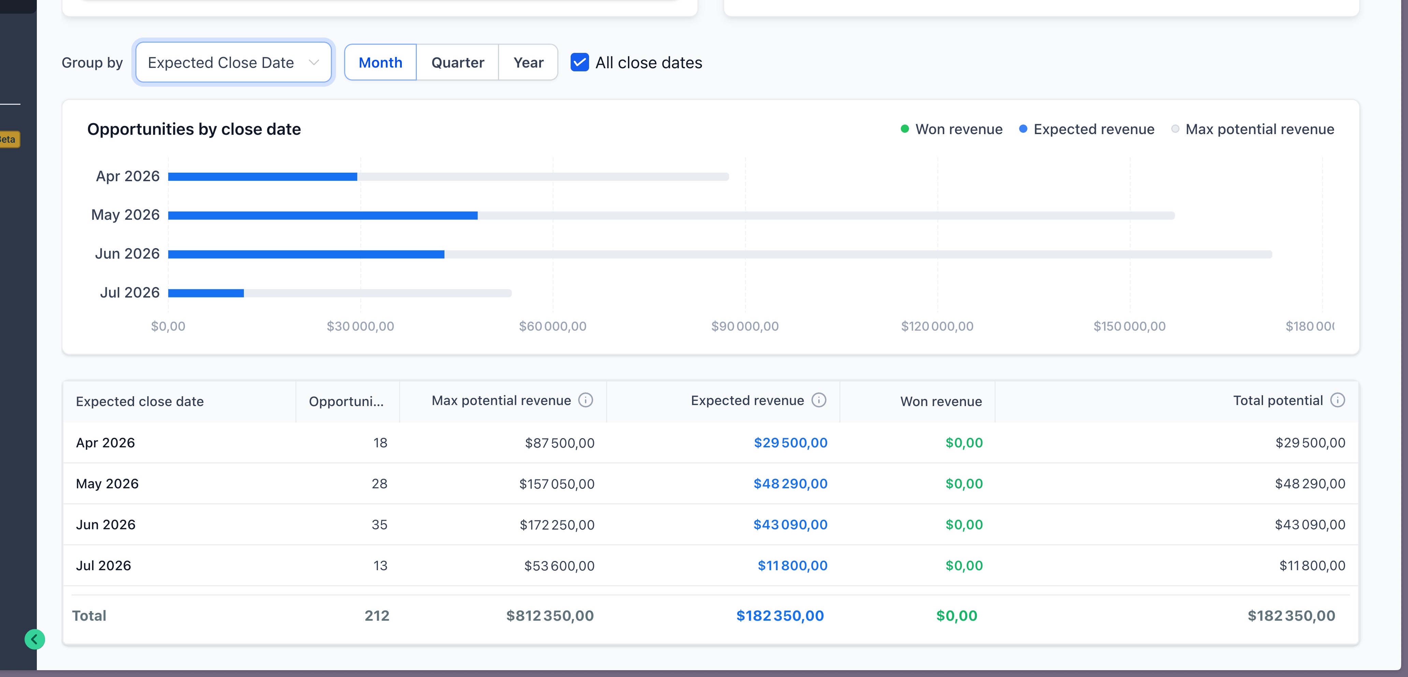Click info icon beside Max potential revenue
Image resolution: width=1408 pixels, height=677 pixels.
[x=585, y=400]
